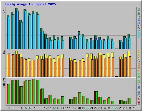Click the hits bar for day 18
Screen dimensions: 142x111
[79, 33]
